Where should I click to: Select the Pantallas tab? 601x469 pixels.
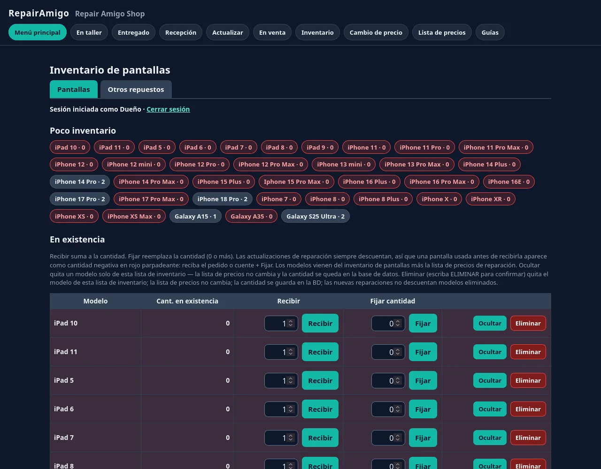[x=74, y=89]
